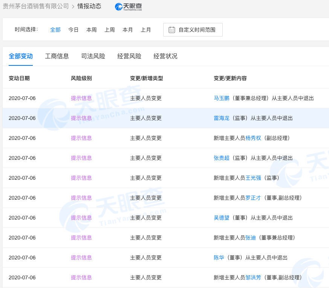Open 张迪's profile link

click(250, 238)
